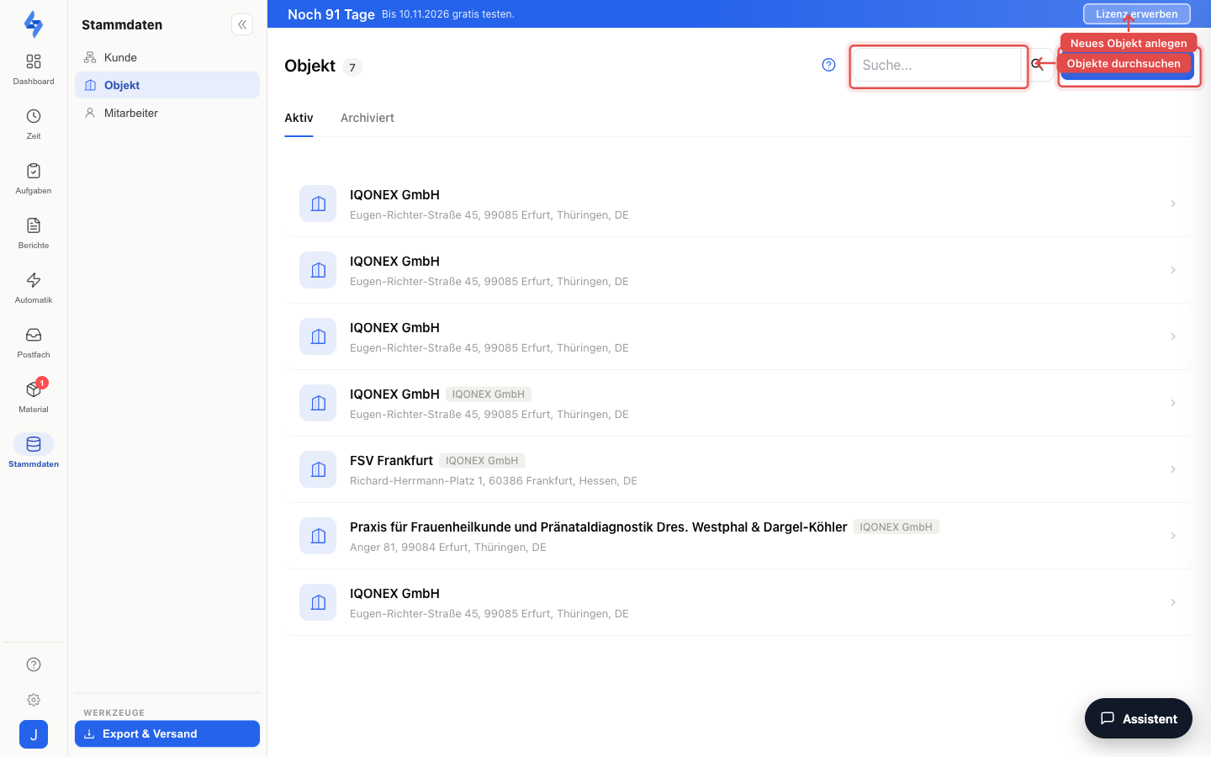Open the Dashboard section
1211x757 pixels.
tap(34, 69)
